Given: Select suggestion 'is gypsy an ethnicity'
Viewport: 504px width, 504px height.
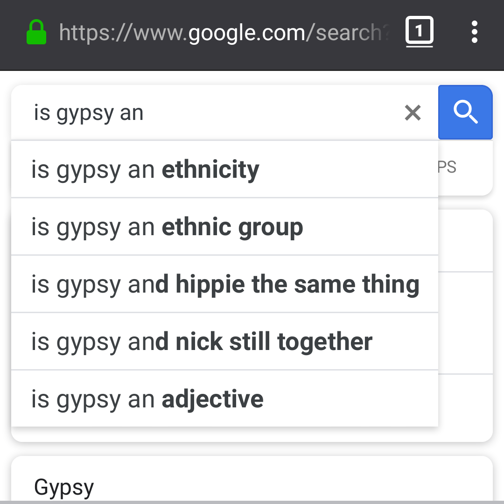Looking at the screenshot, I should [224, 170].
